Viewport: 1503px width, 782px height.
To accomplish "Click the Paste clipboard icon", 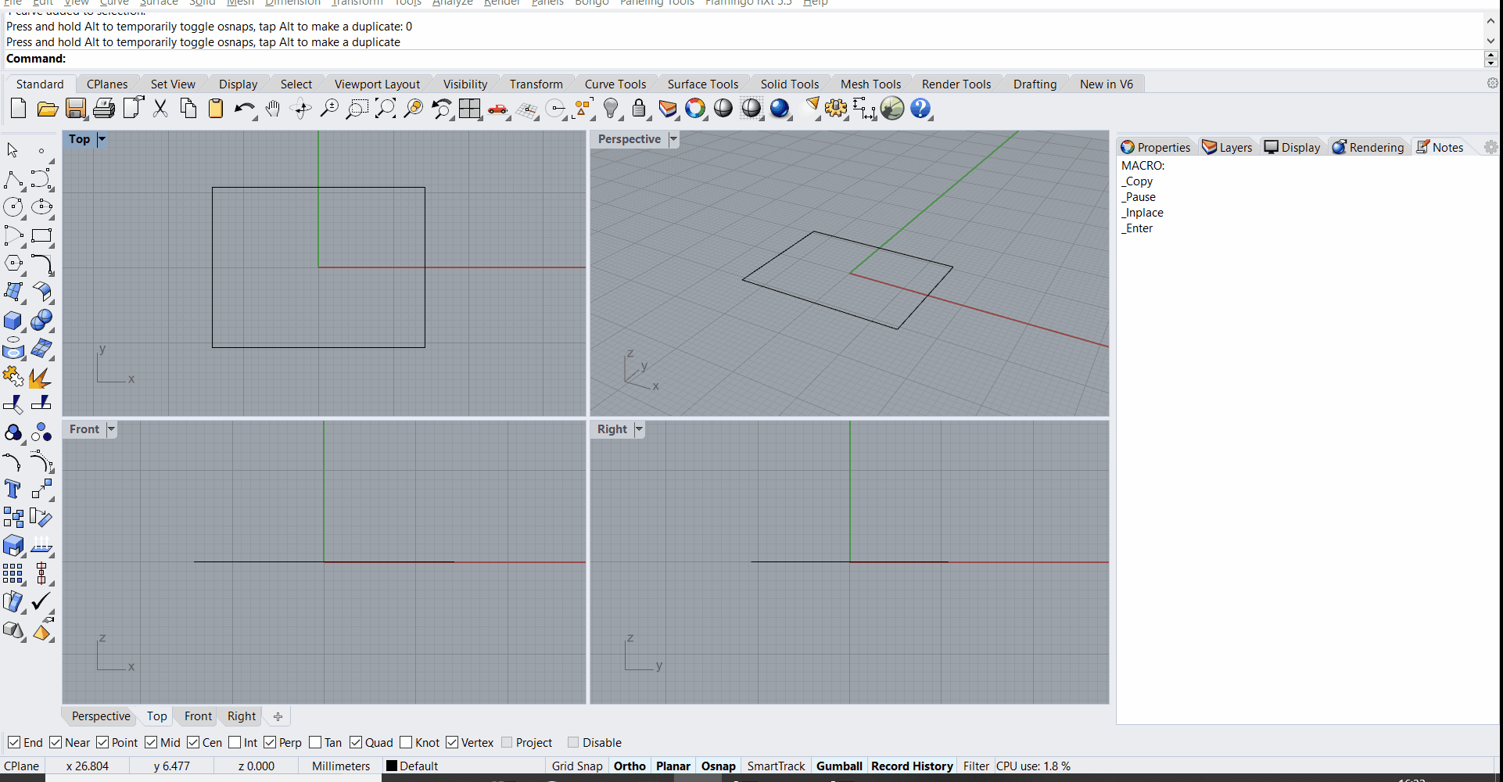I will tap(216, 109).
